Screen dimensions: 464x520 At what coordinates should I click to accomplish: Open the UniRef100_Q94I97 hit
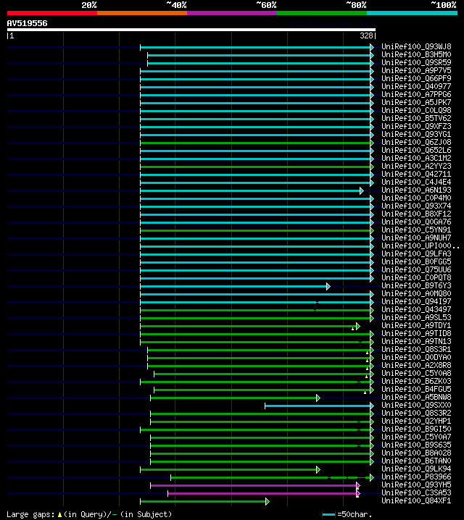coord(416,301)
